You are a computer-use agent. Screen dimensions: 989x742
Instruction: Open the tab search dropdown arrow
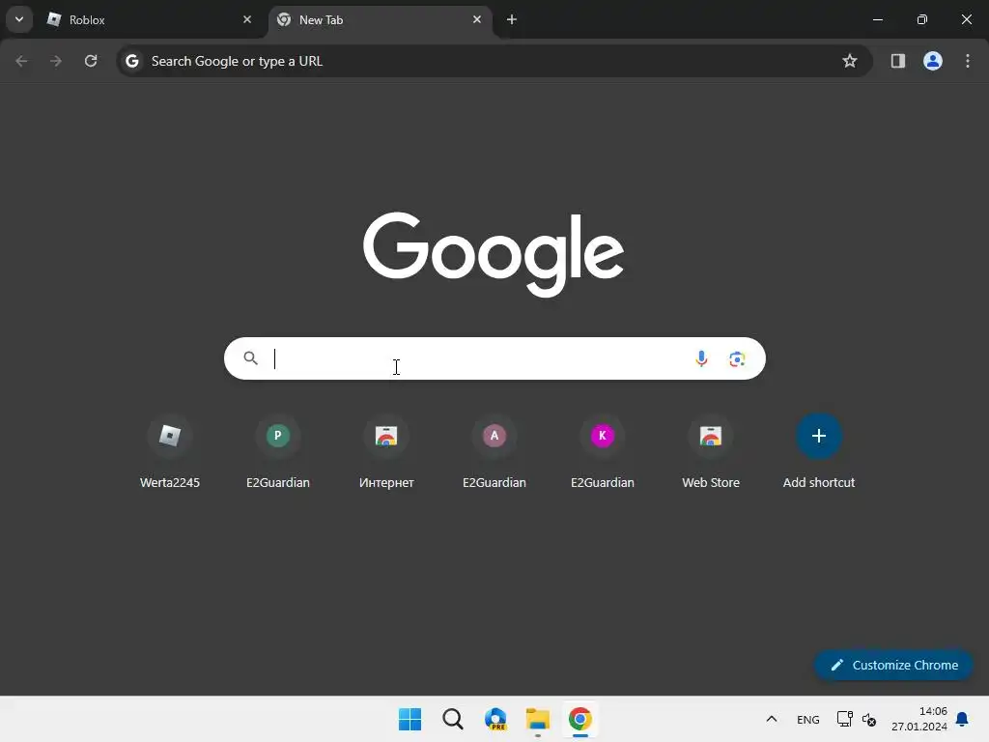click(19, 19)
